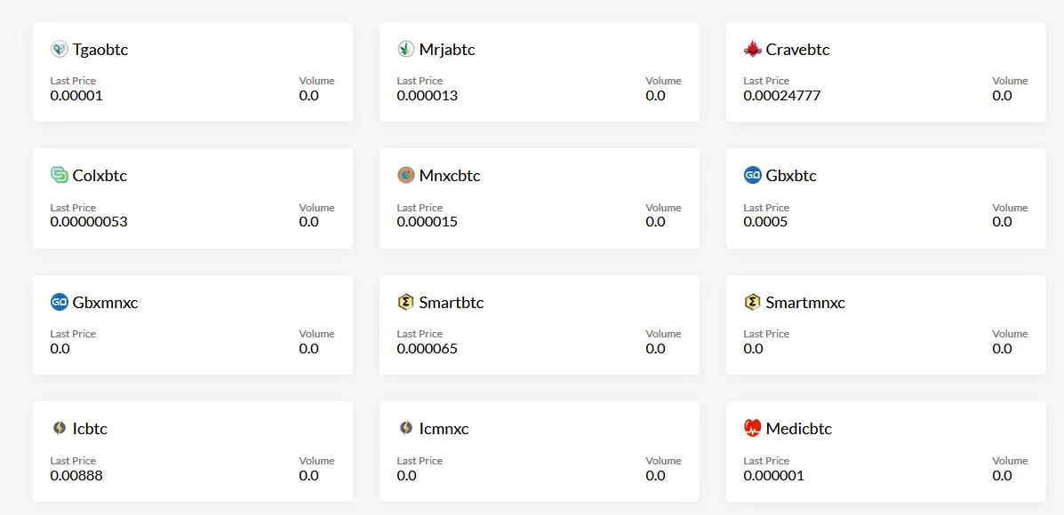Click the orange Mnxcbtc coin icon
The height and width of the screenshot is (515, 1064).
(x=406, y=176)
